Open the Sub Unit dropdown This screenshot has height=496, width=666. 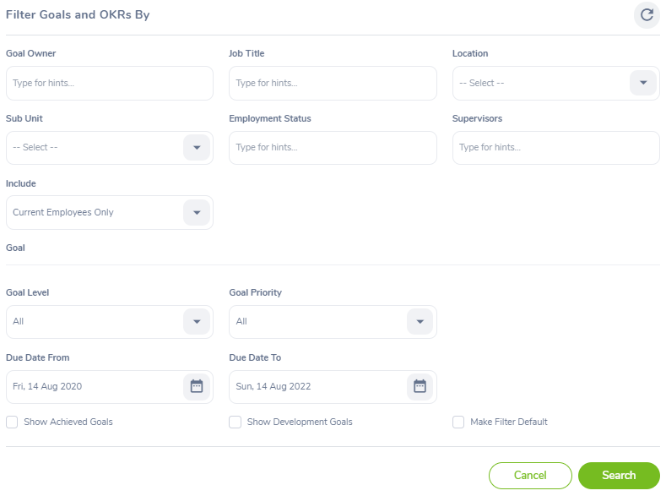197,148
